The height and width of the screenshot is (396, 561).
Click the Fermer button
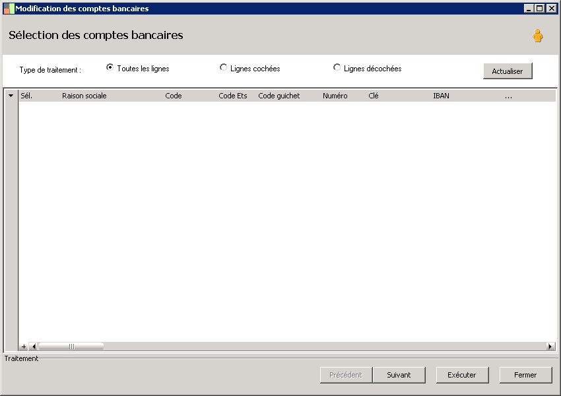click(525, 375)
